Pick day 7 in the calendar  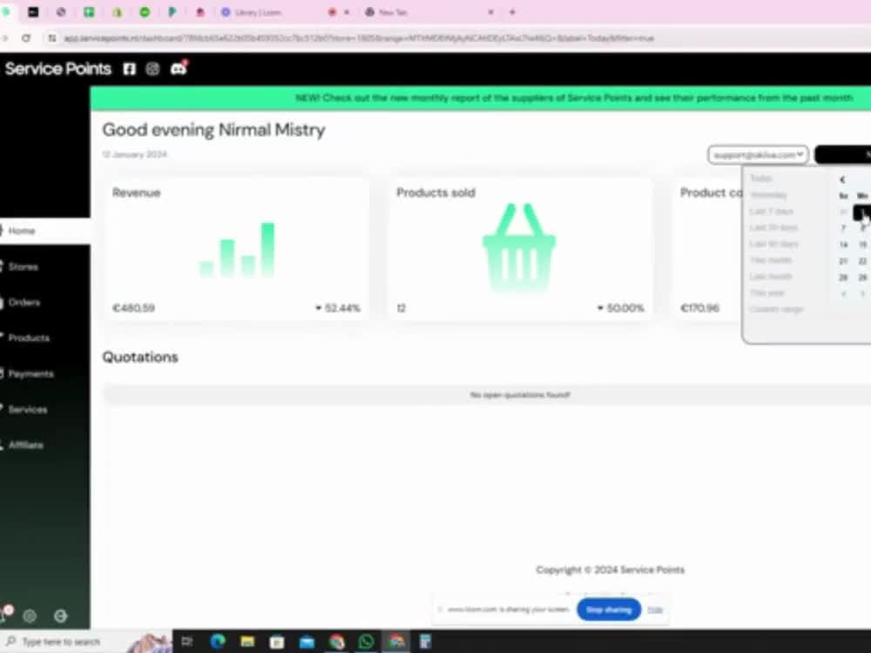pyautogui.click(x=843, y=228)
